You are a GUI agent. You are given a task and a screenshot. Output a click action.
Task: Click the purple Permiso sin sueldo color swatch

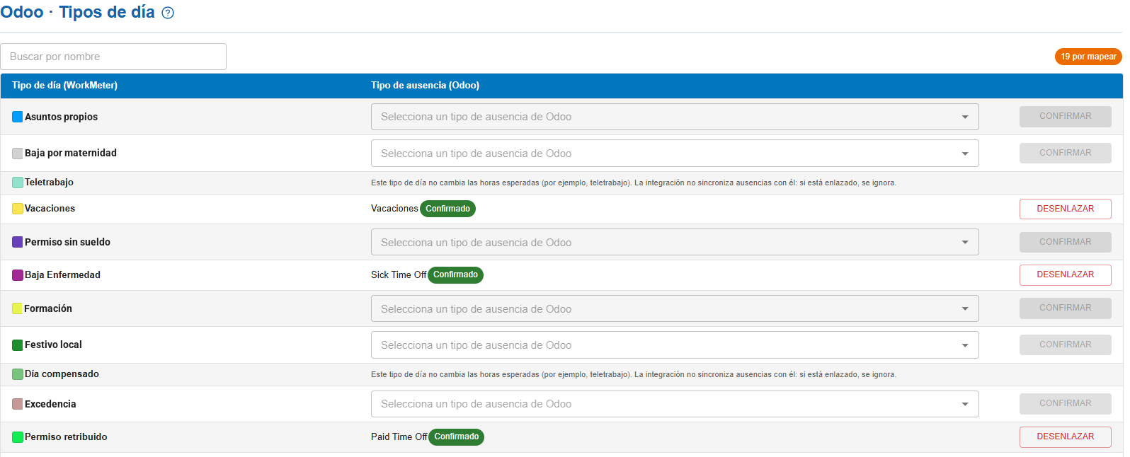(18, 242)
